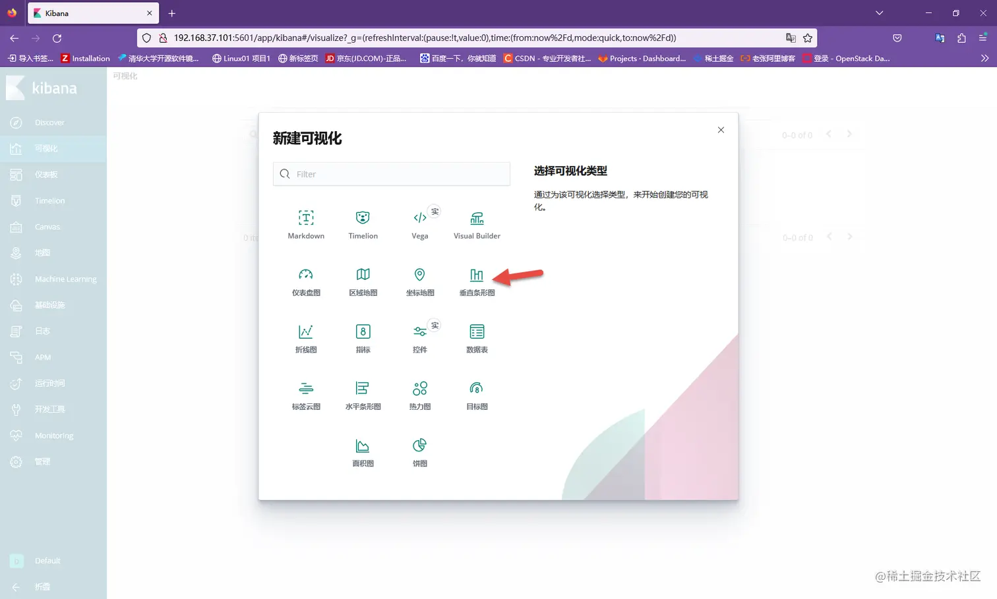The height and width of the screenshot is (599, 997).
Task: Expand the overflow bookmarks with the >> chevron
Action: [985, 58]
